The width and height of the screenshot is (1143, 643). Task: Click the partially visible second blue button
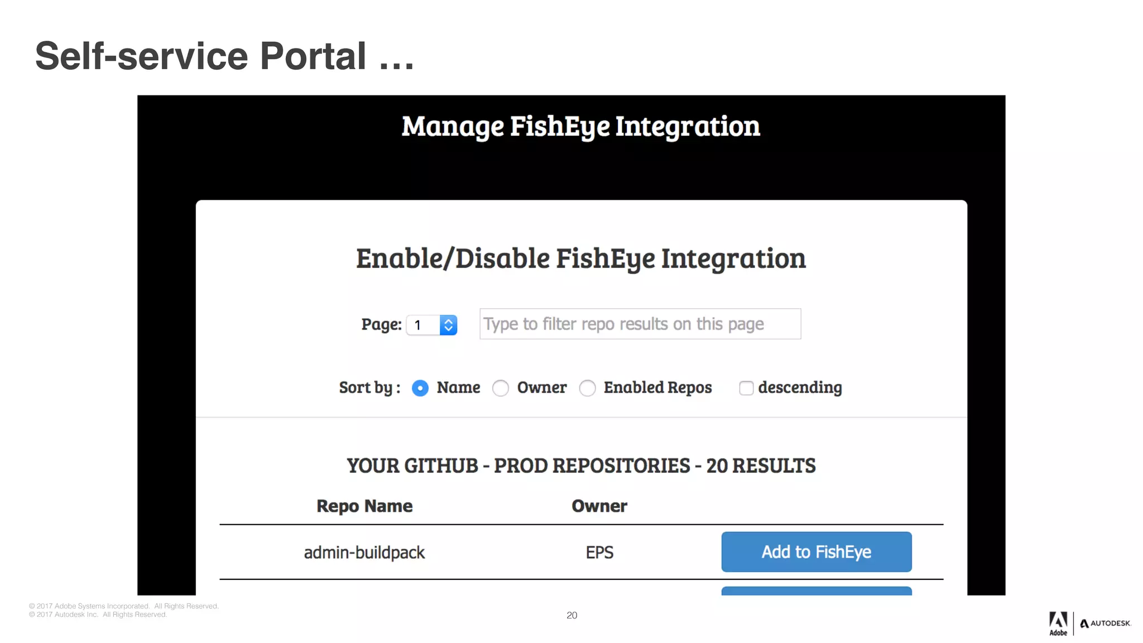click(x=816, y=591)
